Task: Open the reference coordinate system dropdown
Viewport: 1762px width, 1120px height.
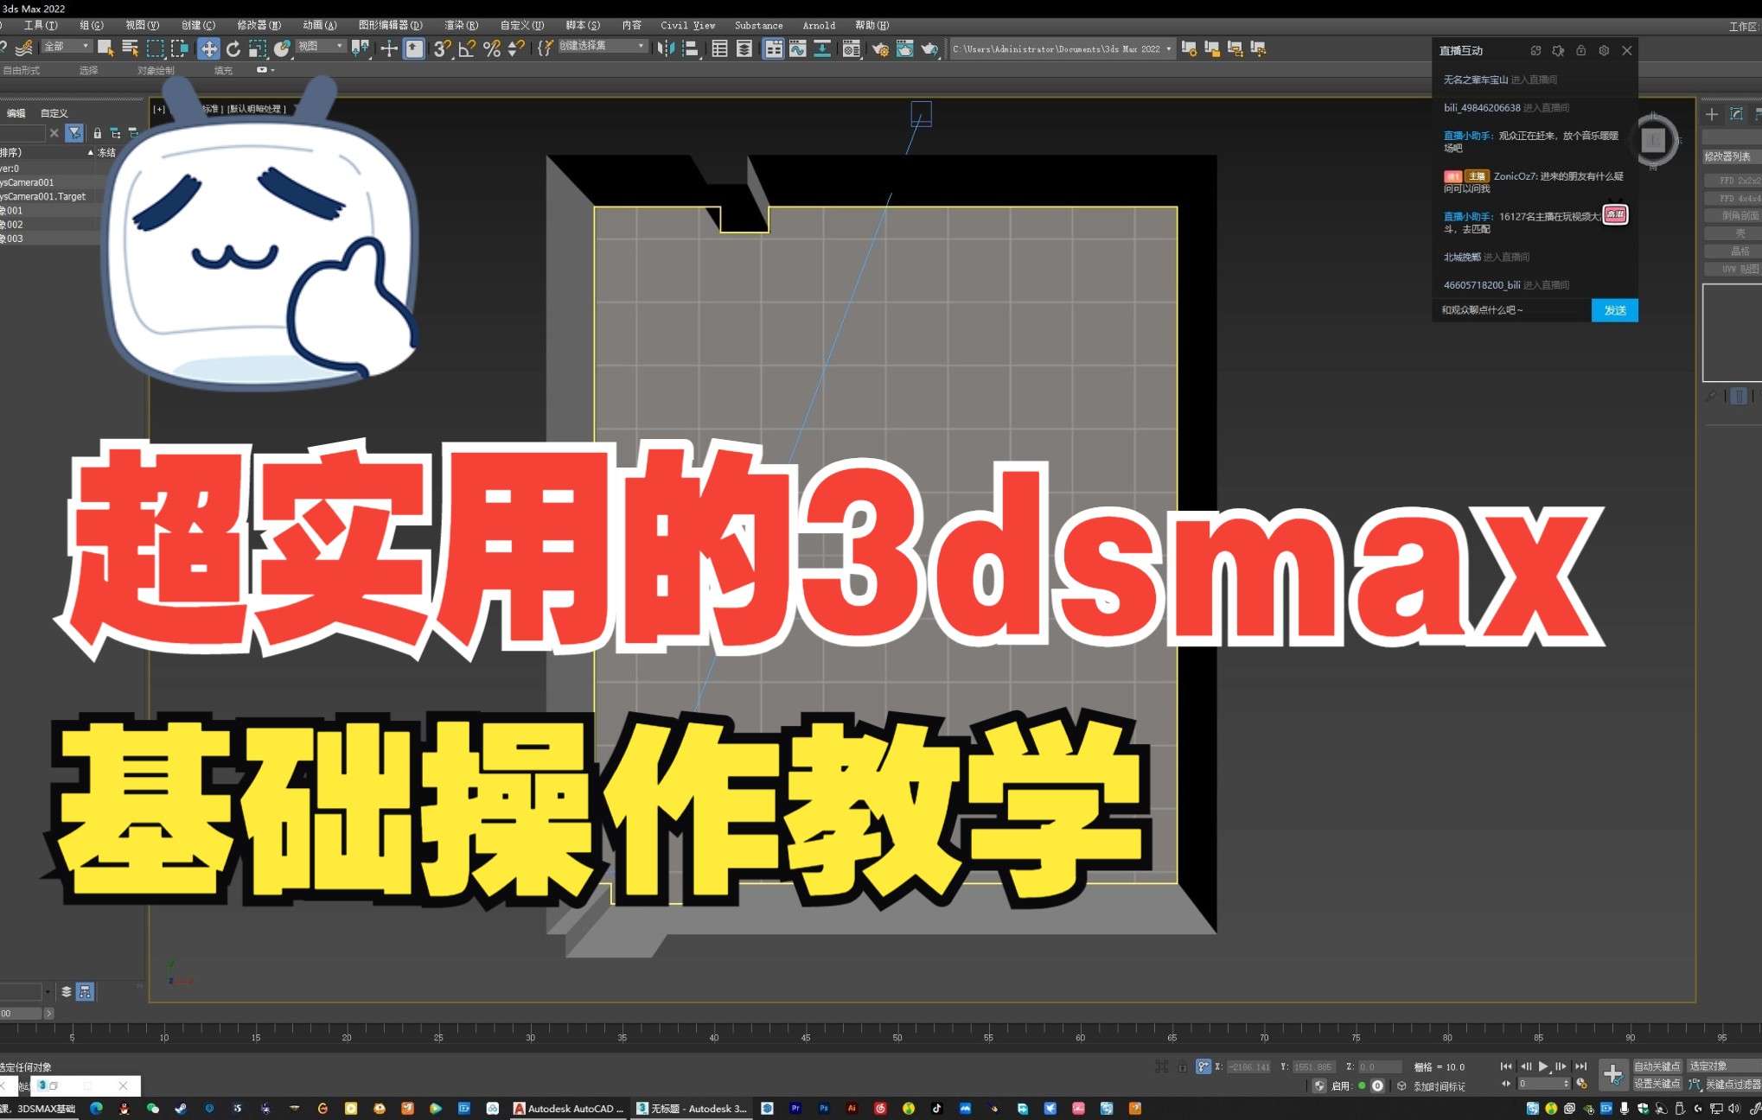Action: (321, 46)
